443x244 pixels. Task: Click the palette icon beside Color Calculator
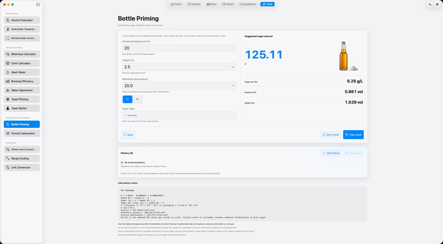click(8, 63)
